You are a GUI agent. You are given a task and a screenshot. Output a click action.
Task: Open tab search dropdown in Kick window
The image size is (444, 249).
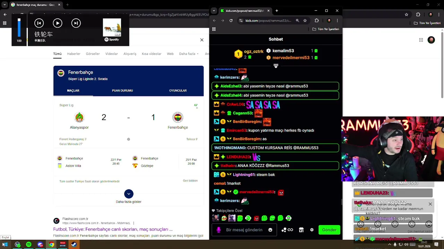click(x=214, y=11)
